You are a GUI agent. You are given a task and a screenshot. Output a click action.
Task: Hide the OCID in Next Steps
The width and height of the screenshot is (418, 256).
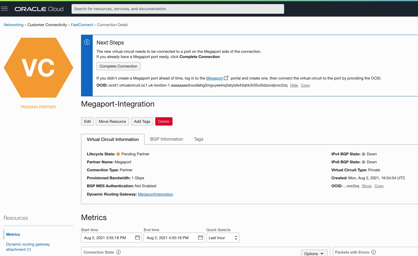click(x=294, y=85)
